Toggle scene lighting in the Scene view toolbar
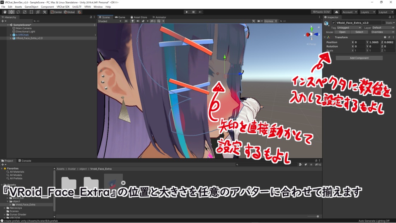This screenshot has width=396, height=223. (x=133, y=21)
